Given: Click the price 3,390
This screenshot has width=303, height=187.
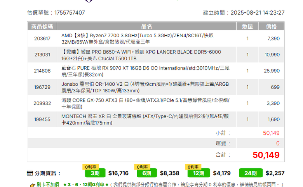Looking at the screenshot, I should (x=273, y=104).
